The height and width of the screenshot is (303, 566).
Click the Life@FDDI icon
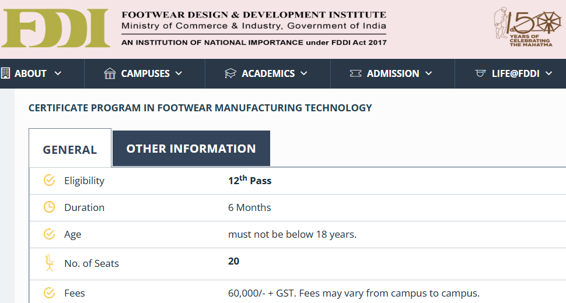point(481,73)
